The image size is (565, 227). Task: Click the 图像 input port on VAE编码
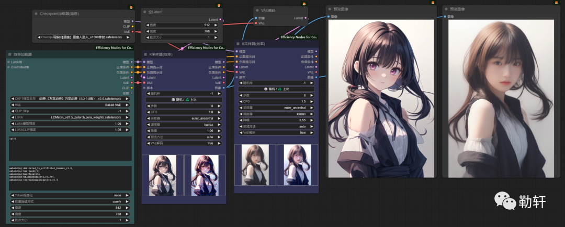tap(256, 18)
